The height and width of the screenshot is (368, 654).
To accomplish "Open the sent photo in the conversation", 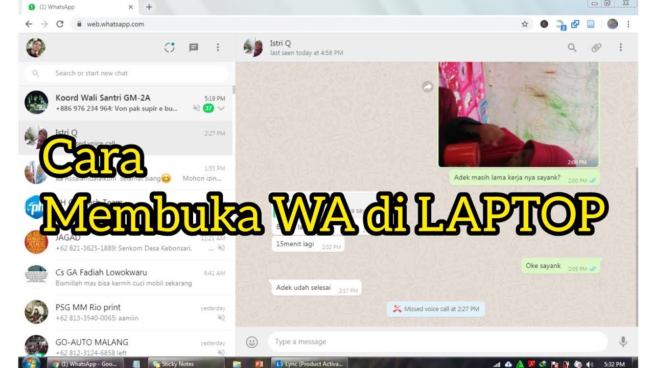I will (x=518, y=114).
